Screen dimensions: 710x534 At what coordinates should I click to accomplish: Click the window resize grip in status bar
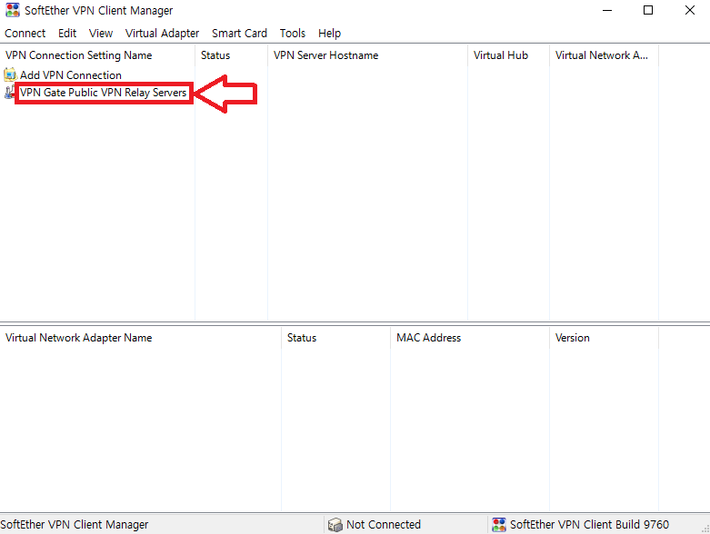pyautogui.click(x=705, y=529)
